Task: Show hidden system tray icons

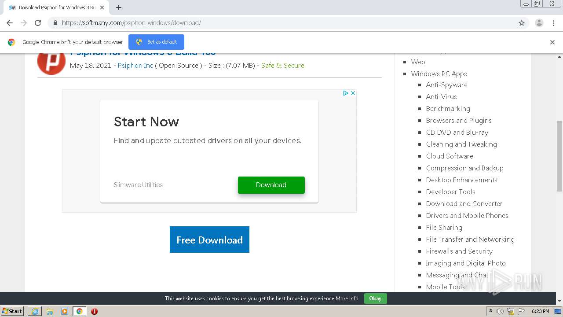Action: click(490, 311)
